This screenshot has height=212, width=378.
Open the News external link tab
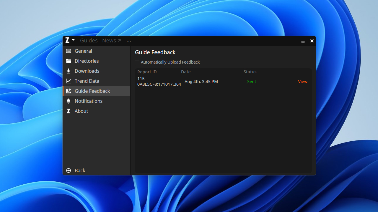[x=111, y=41]
